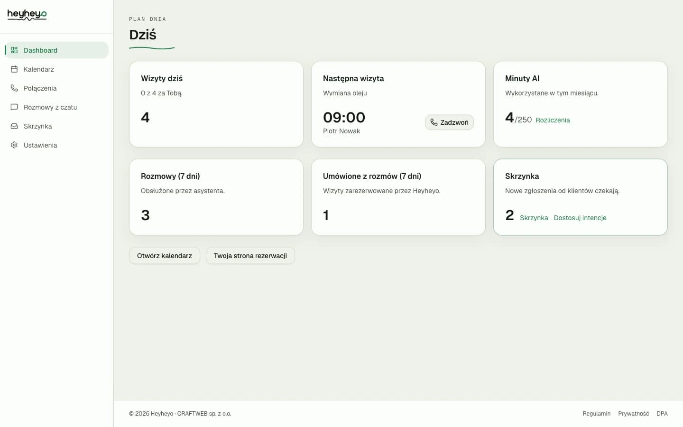
Task: Open the Regulamin footer link
Action: 597,414
